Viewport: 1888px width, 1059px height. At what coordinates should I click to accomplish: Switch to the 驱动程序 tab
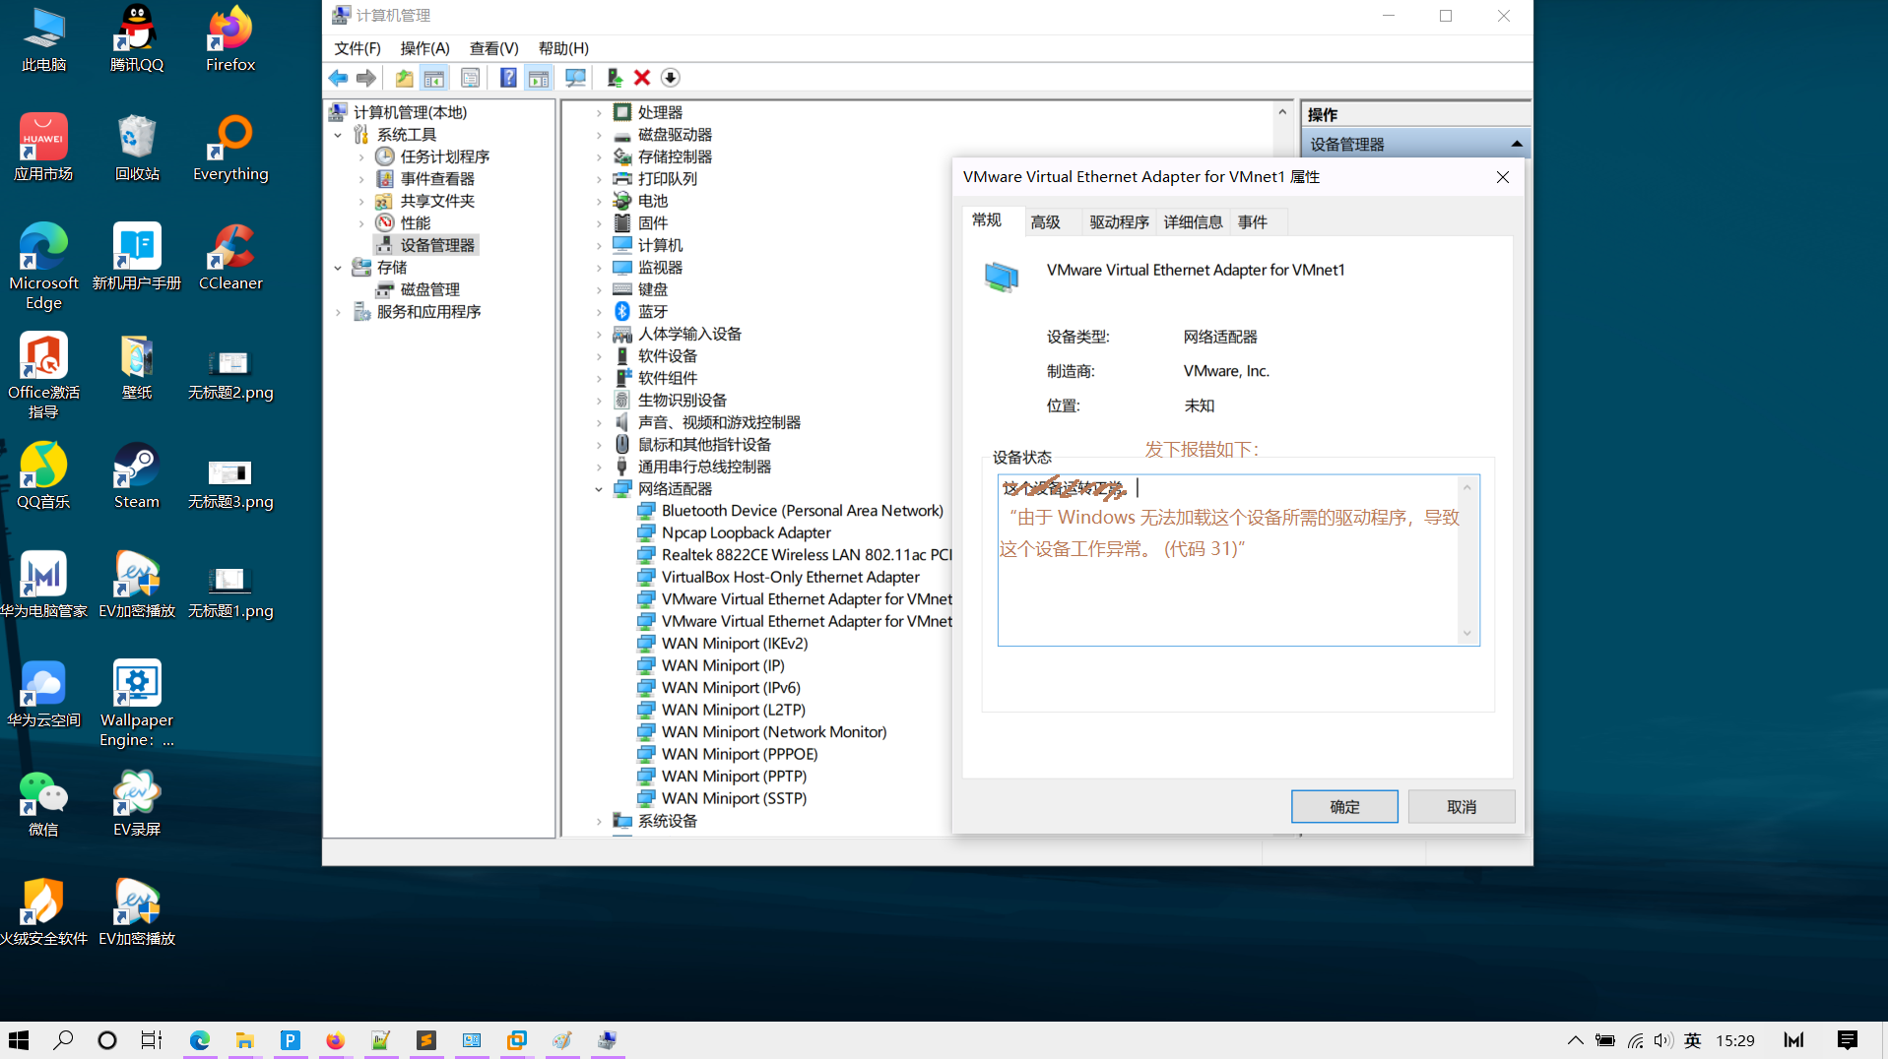point(1119,222)
